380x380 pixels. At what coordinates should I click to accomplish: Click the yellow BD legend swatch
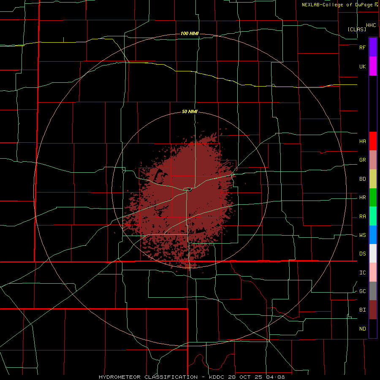(373, 179)
